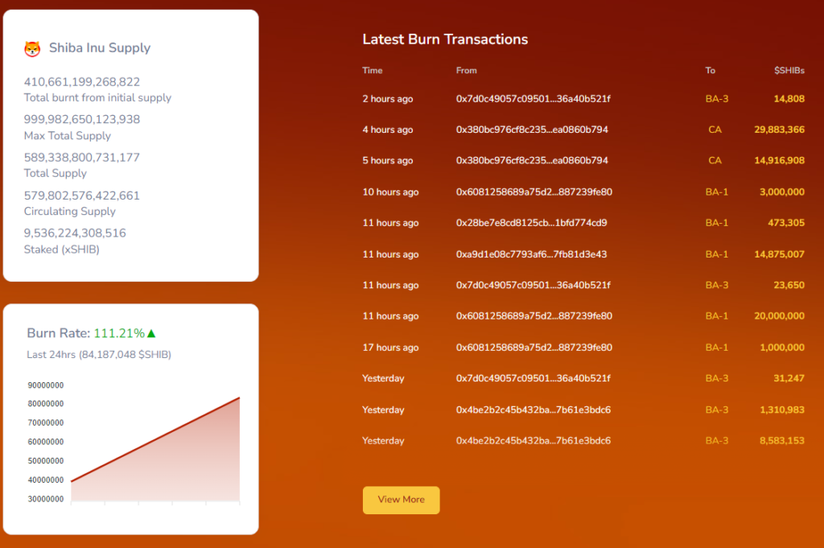Click the green burn rate up arrow
824x548 pixels.
[151, 333]
